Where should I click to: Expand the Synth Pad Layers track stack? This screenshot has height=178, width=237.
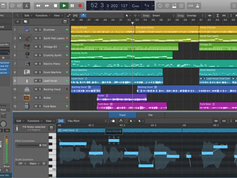pos(20,38)
